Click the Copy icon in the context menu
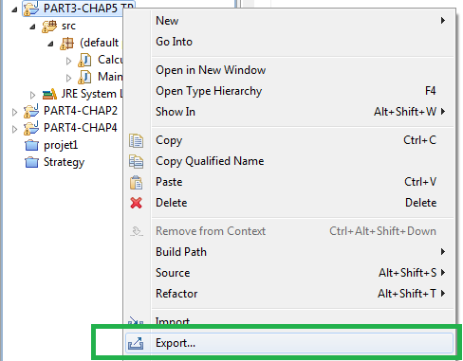 click(136, 140)
